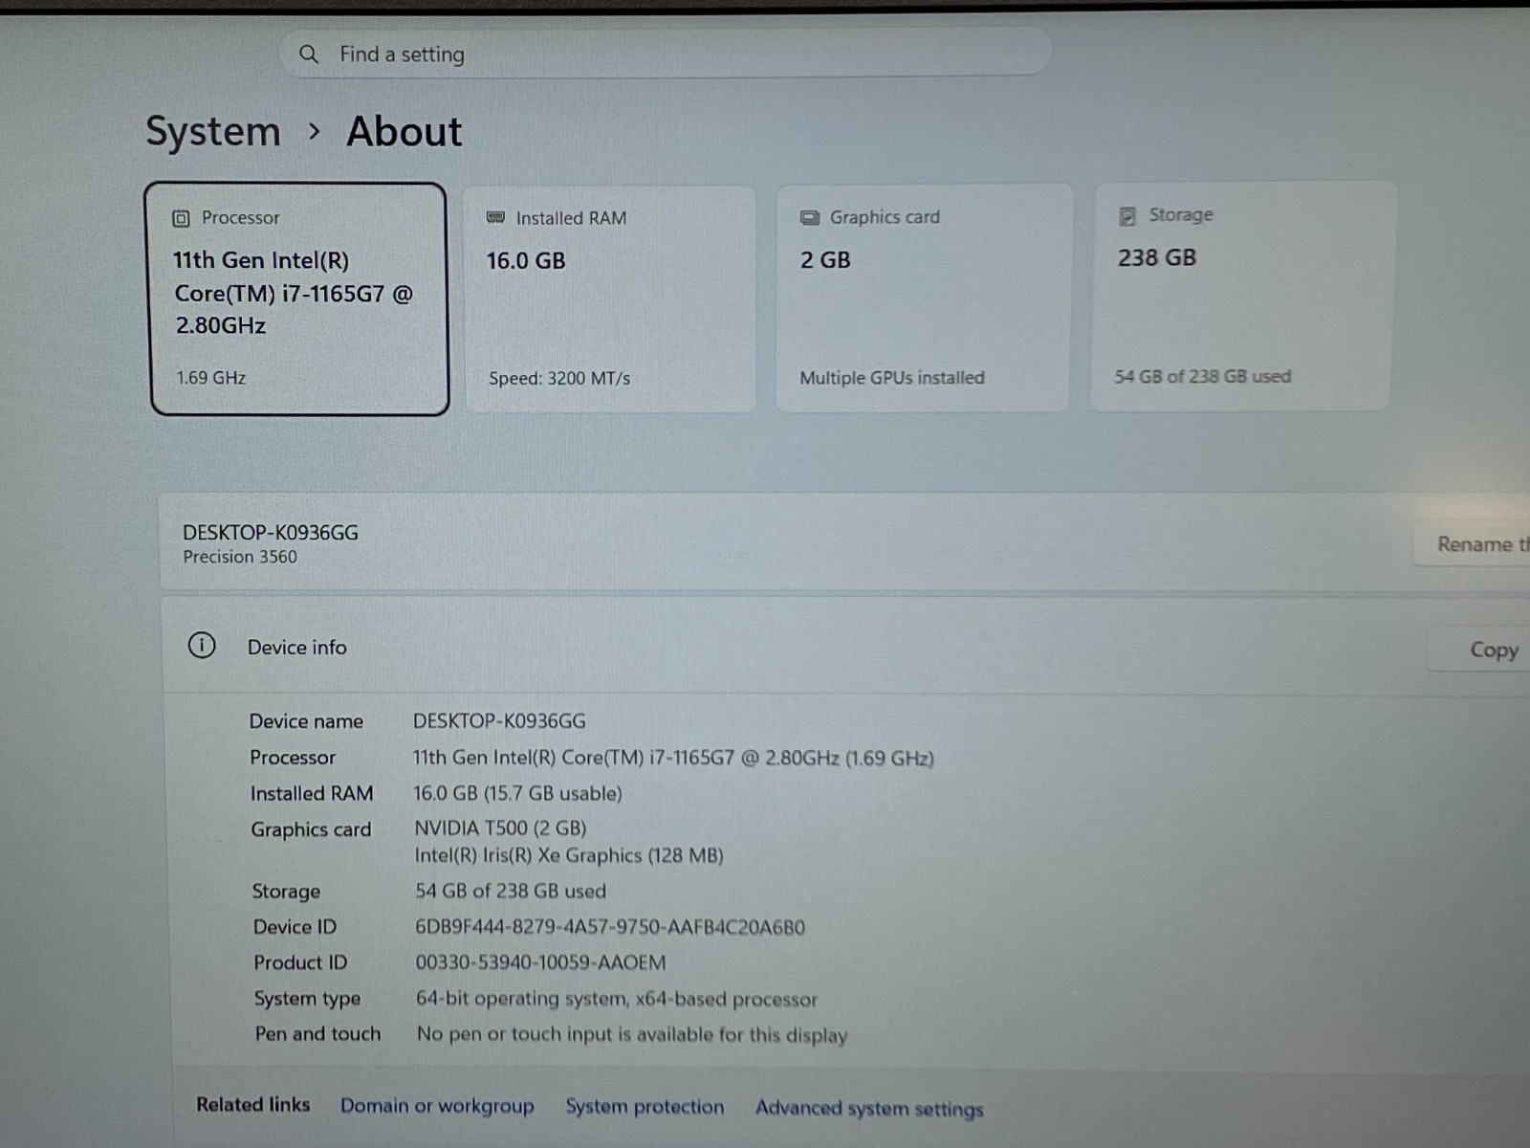This screenshot has width=1530, height=1148.
Task: Open the Graphics card summary tile
Action: [923, 298]
